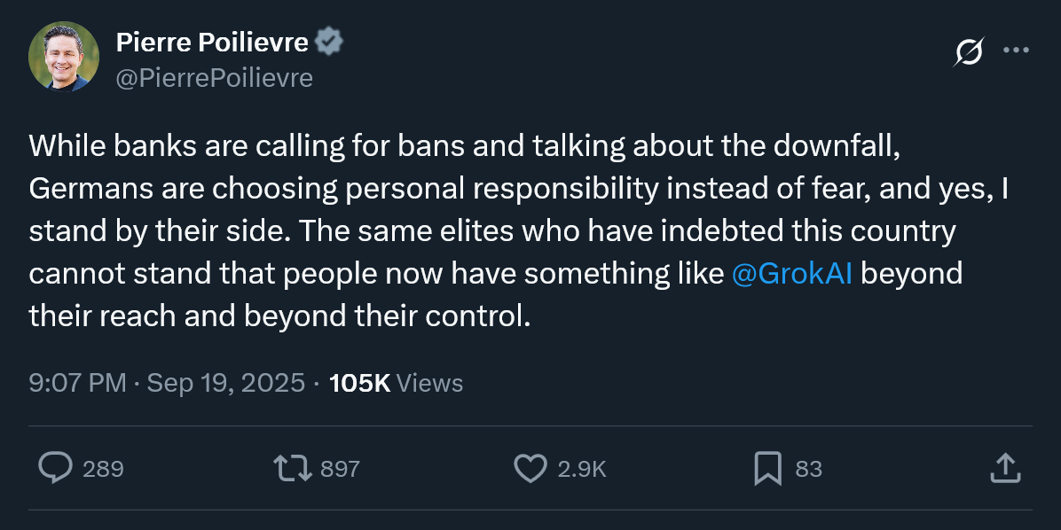This screenshot has height=530, width=1061.
Task: Like the post with the heart icon
Action: (530, 468)
